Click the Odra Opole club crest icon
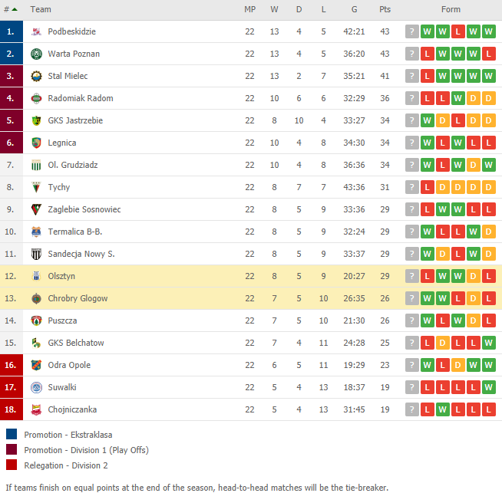The width and height of the screenshot is (502, 493). 36,365
